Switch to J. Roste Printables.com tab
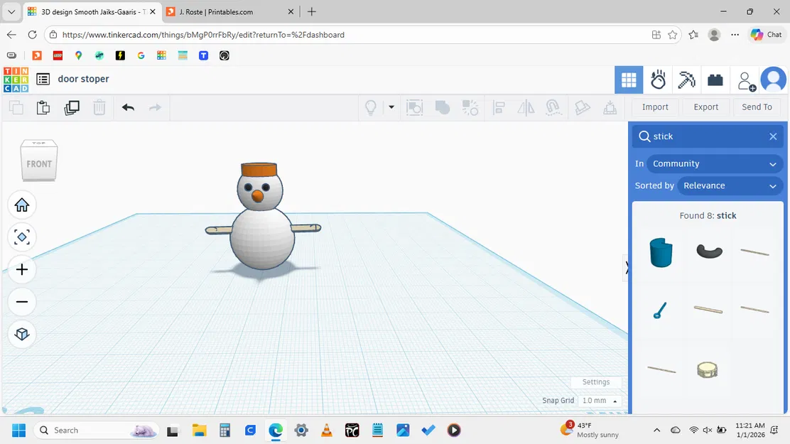The height and width of the screenshot is (444, 790). 229,11
